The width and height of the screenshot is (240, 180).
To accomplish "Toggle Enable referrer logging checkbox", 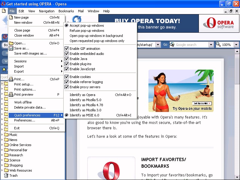I will [67, 82].
